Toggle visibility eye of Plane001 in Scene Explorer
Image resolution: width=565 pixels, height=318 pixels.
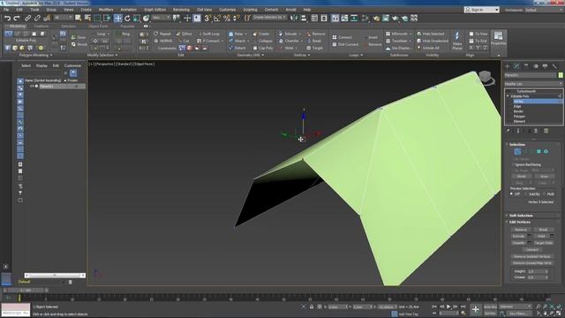[x=32, y=87]
